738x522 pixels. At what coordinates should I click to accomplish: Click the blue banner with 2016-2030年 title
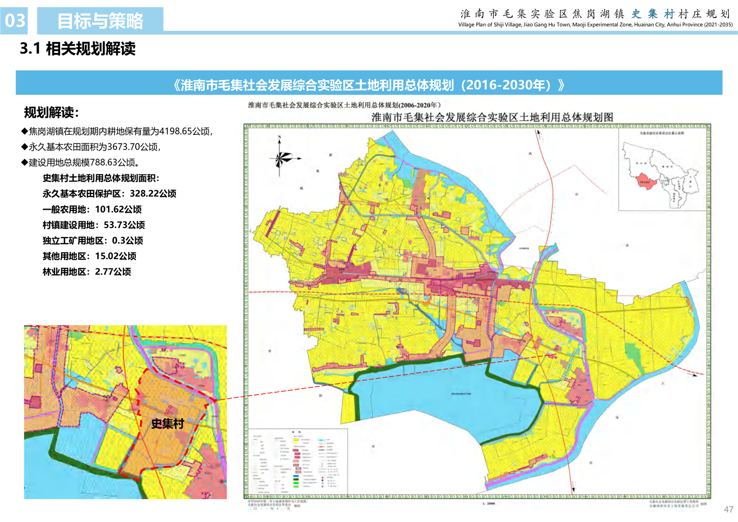click(369, 84)
